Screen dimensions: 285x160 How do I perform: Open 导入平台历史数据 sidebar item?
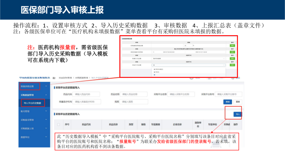tap(32, 103)
